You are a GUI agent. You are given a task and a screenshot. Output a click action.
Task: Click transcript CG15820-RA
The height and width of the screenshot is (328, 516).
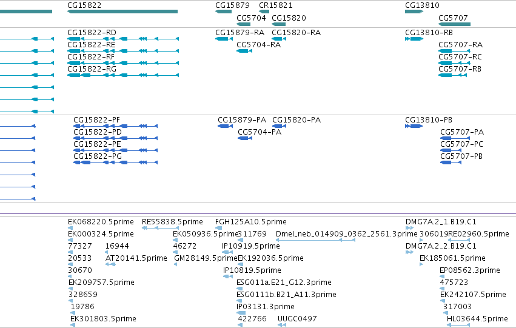(279, 39)
